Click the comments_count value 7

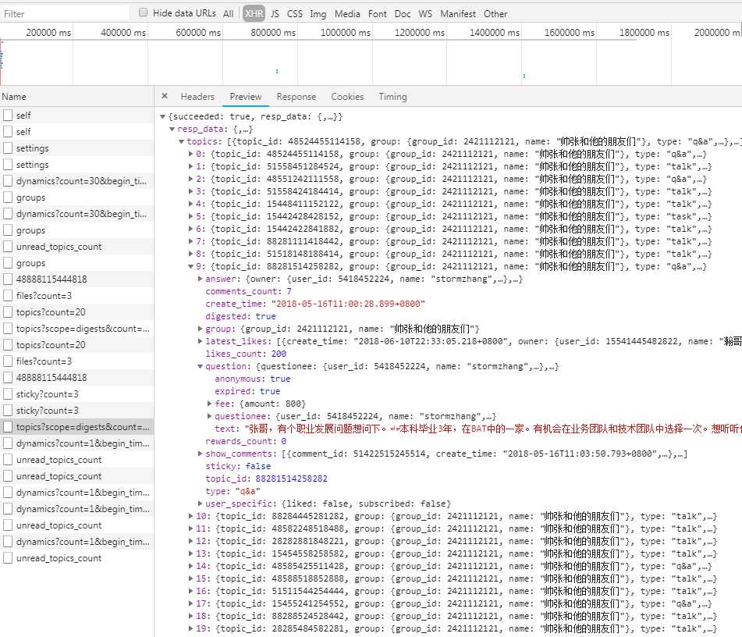(x=289, y=291)
